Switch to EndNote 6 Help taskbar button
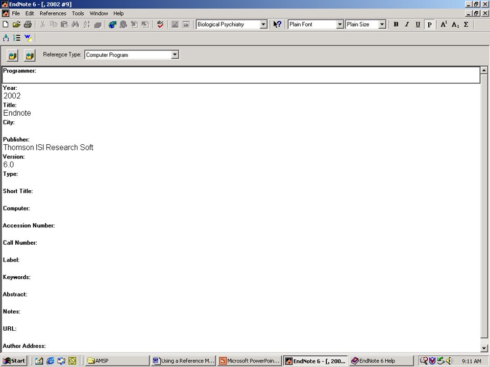Image resolution: width=490 pixels, height=367 pixels. (x=381, y=361)
